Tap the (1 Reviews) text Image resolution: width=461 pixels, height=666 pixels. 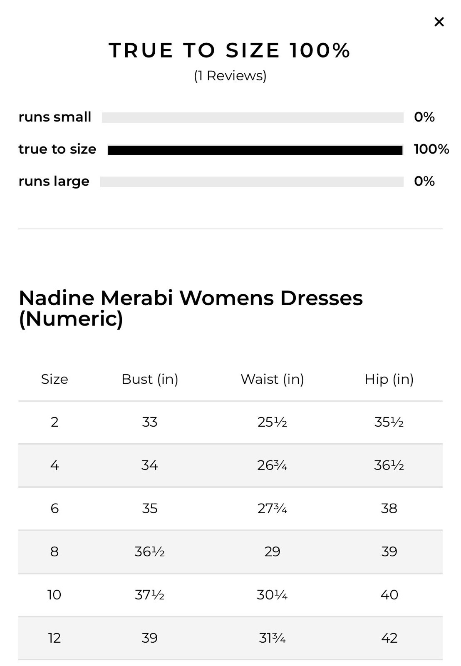(230, 76)
